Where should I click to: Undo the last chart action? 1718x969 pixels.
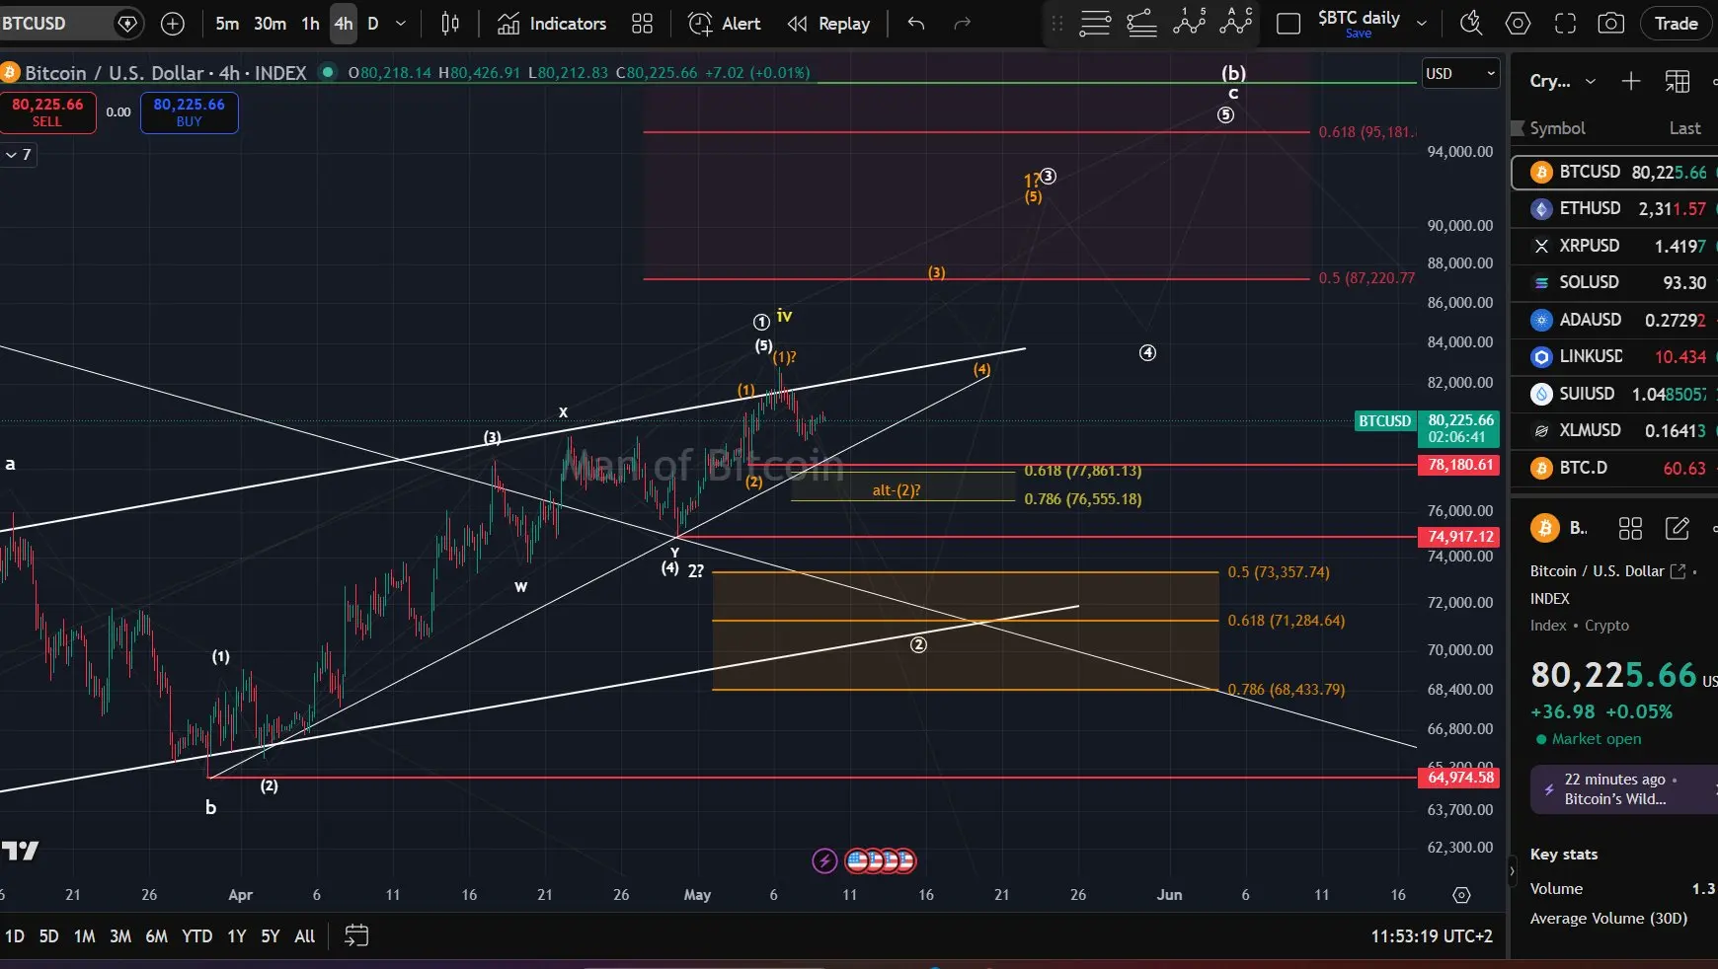916,24
